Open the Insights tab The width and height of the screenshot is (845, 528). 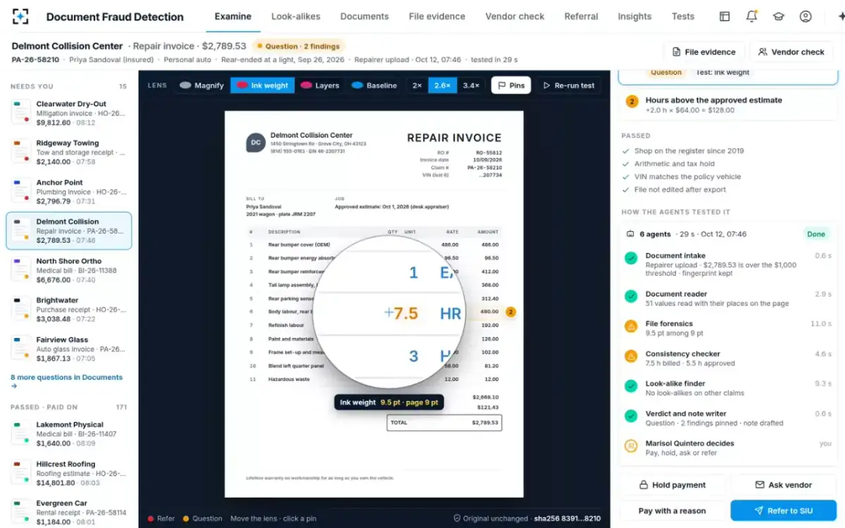634,16
